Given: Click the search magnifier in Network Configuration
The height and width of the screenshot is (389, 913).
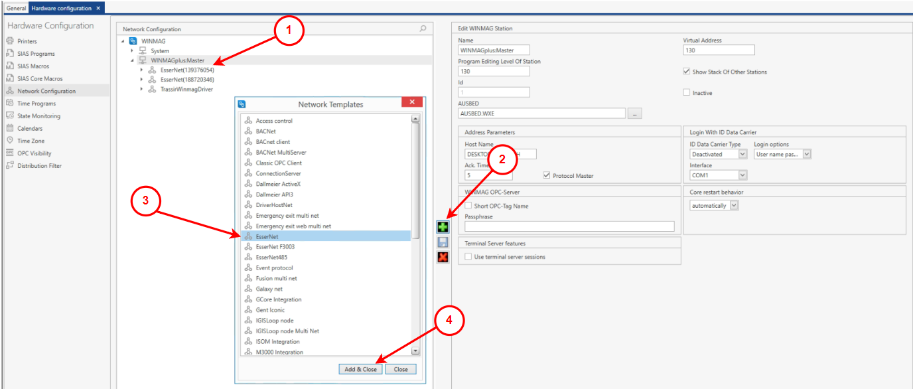Looking at the screenshot, I should click(x=423, y=29).
